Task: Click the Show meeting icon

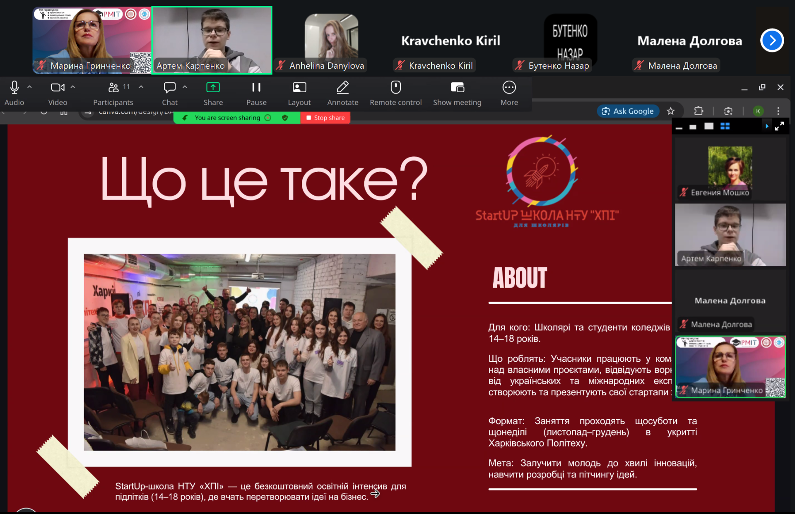Action: (x=457, y=88)
